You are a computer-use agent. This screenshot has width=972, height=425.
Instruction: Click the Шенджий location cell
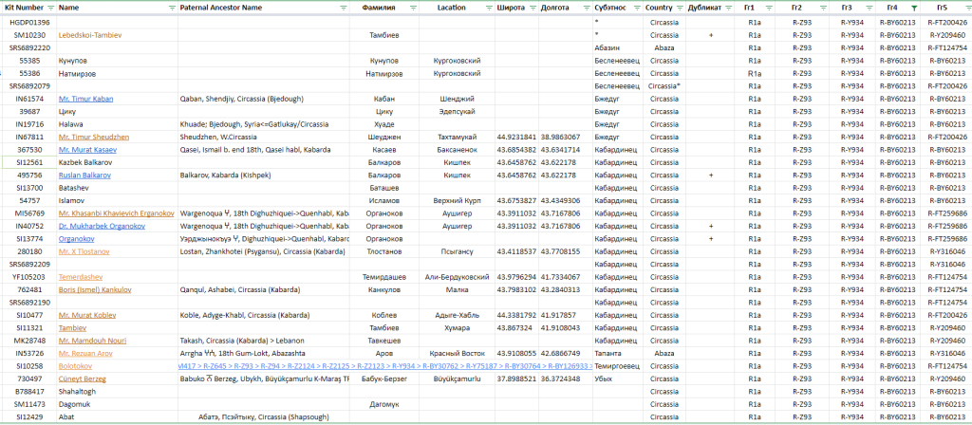457,99
